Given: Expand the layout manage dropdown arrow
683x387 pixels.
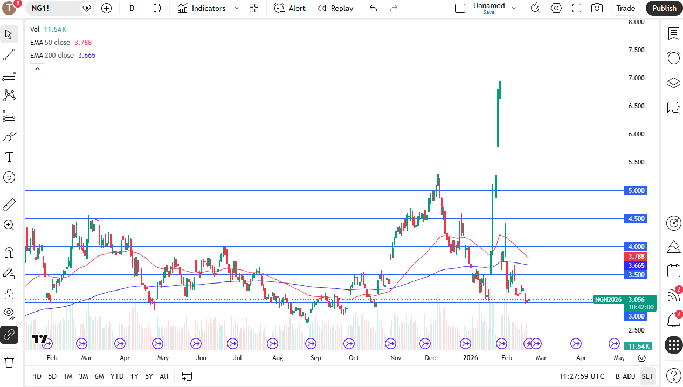Looking at the screenshot, I should (514, 8).
